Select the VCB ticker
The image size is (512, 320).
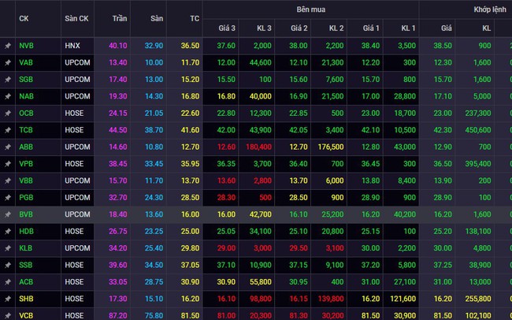[26, 315]
